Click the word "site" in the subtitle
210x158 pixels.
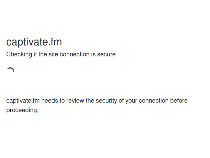(53, 54)
